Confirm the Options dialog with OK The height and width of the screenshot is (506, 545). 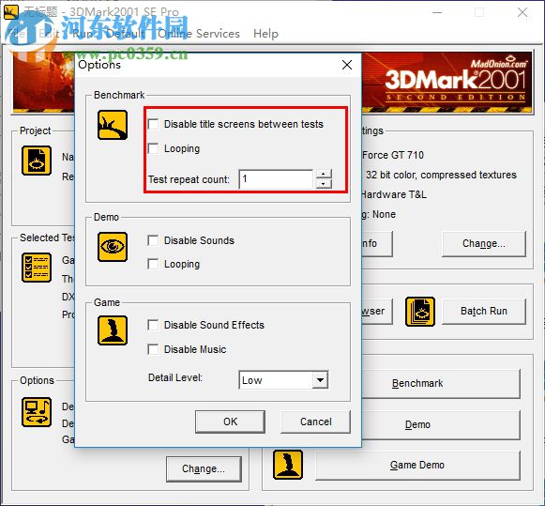click(x=230, y=422)
